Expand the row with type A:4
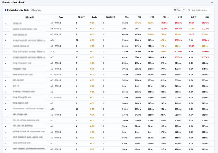Screen dimensions: 218x153 point(6,126)
